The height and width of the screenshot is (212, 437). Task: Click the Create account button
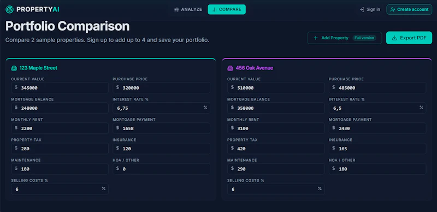pyautogui.click(x=409, y=9)
